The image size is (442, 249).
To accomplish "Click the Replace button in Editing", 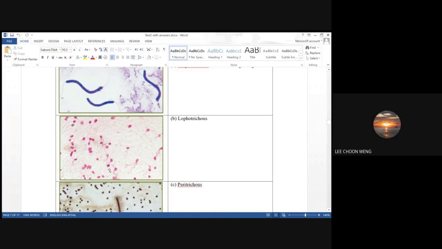I will [313, 53].
